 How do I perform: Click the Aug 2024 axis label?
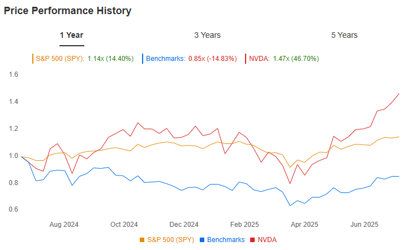pos(63,223)
